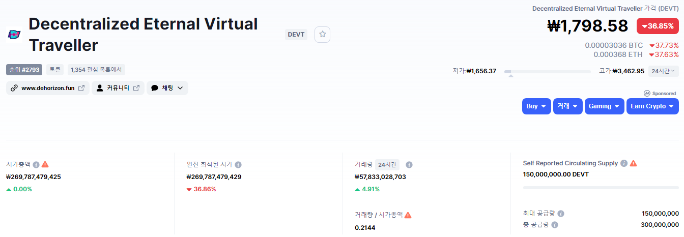This screenshot has width=684, height=237.
Task: Open the www.dehorizon.fun website link
Action: (x=48, y=88)
